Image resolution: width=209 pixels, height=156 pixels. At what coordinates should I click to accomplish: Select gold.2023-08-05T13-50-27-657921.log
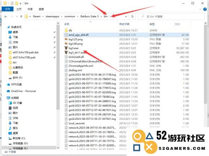click(92, 119)
